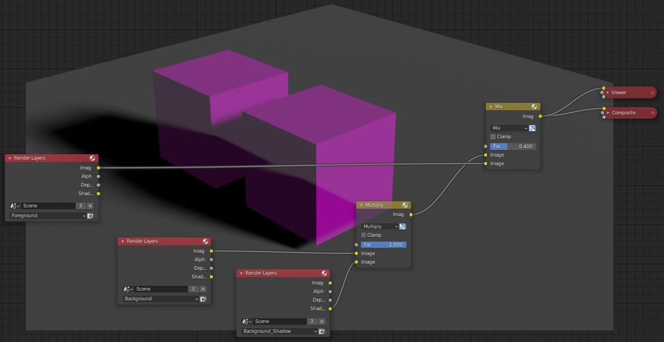Click the Imag output socket of Multiply node
The image size is (664, 342).
click(x=411, y=215)
